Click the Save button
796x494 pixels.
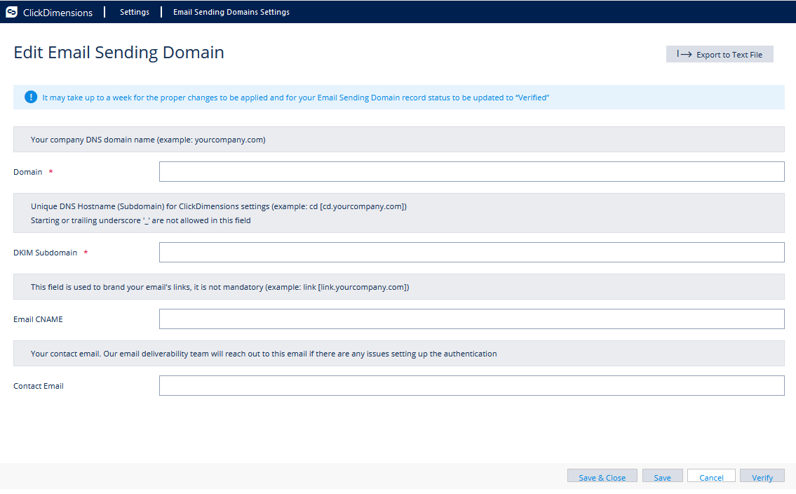(663, 477)
